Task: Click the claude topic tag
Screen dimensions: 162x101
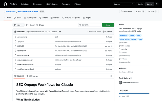Action: point(132,35)
